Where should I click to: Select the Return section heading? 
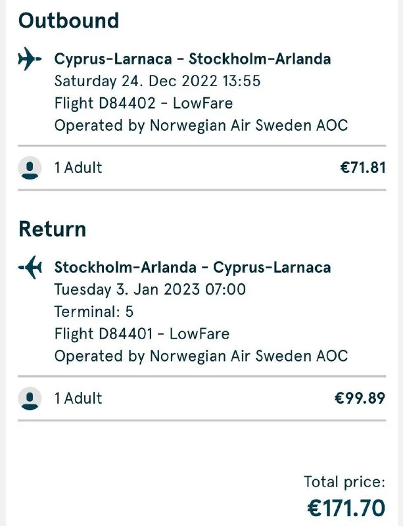(52, 229)
